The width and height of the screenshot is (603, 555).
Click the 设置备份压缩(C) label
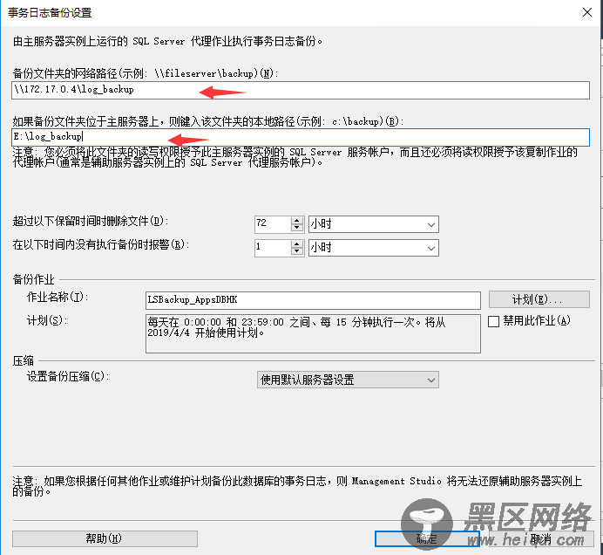click(68, 376)
